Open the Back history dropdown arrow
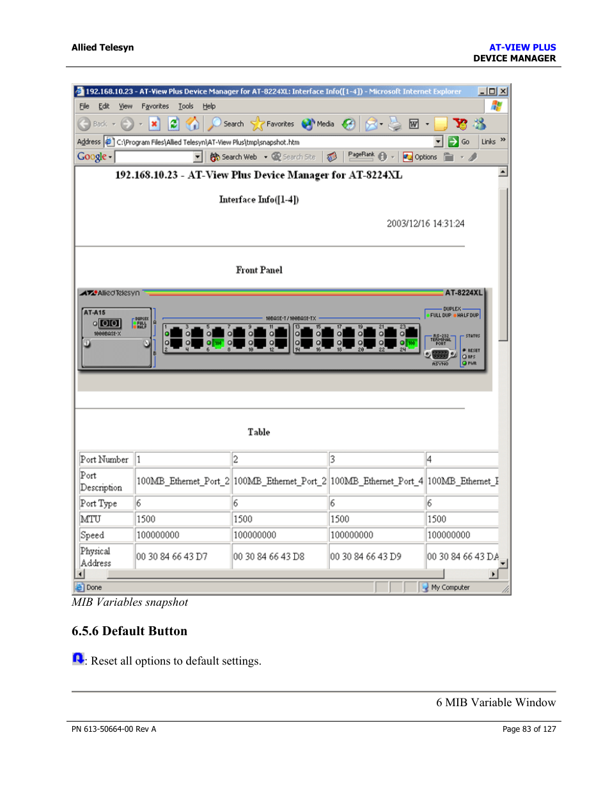The image size is (610, 790). 114,124
